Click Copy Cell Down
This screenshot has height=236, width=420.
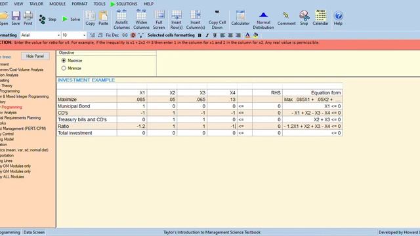point(217,19)
